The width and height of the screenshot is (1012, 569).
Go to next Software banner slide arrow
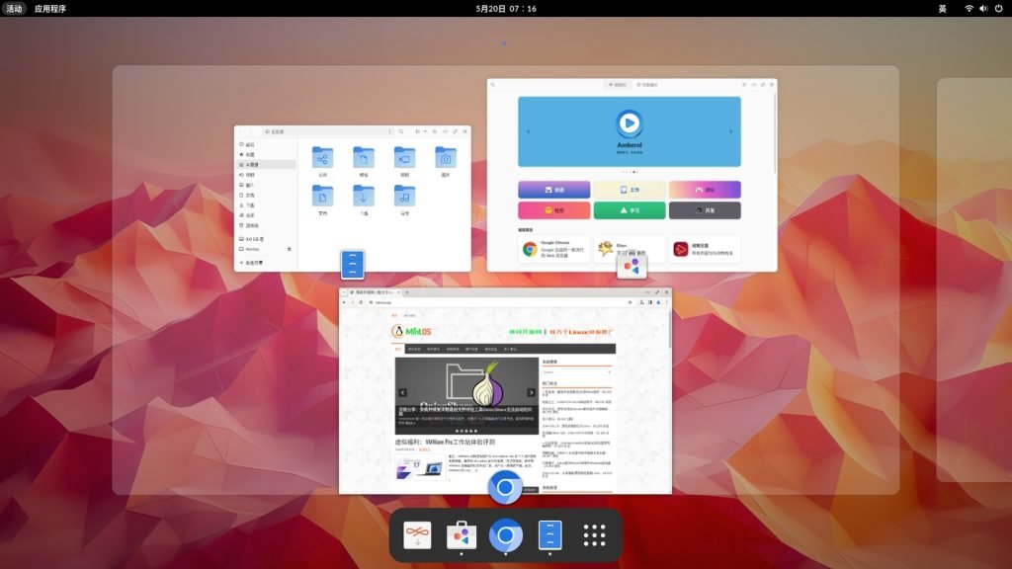(x=730, y=131)
